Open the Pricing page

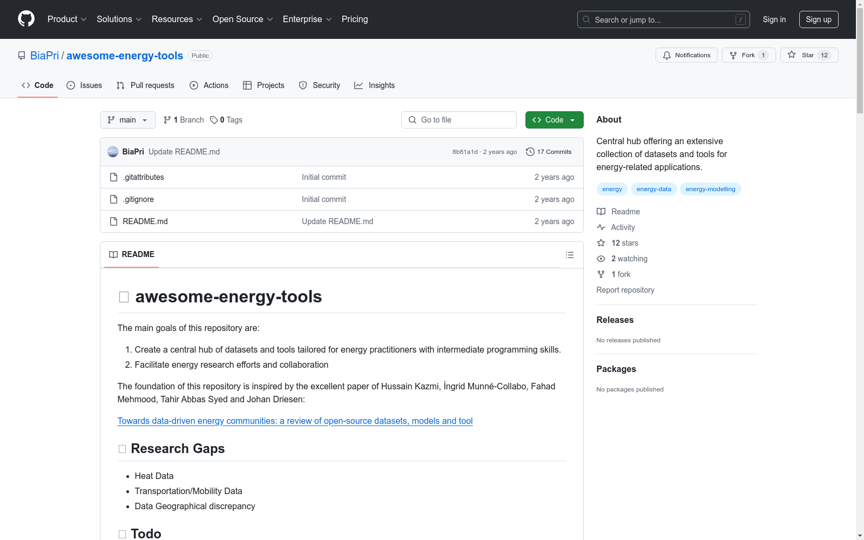pos(355,19)
